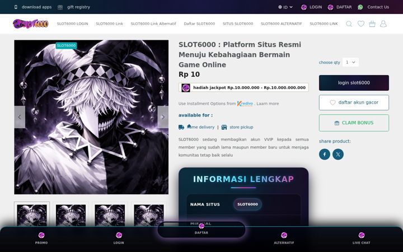This screenshot has width=403, height=252.
Task: Click the purple icon beside LOGIN at top
Action: (304, 7)
